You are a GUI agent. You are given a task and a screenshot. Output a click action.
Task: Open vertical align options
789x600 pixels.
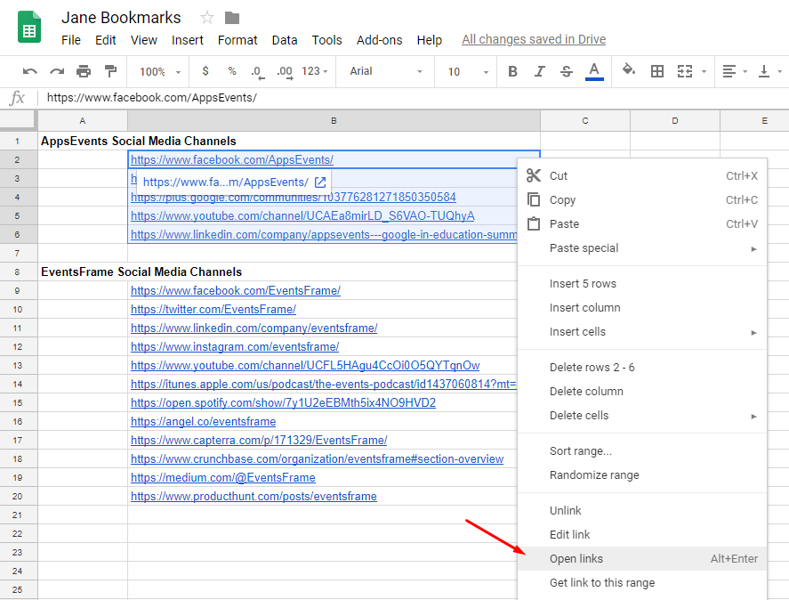coord(769,71)
